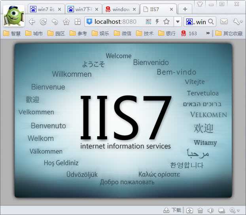Switch to the 'window' tab
The image size is (246, 215).
(121, 9)
